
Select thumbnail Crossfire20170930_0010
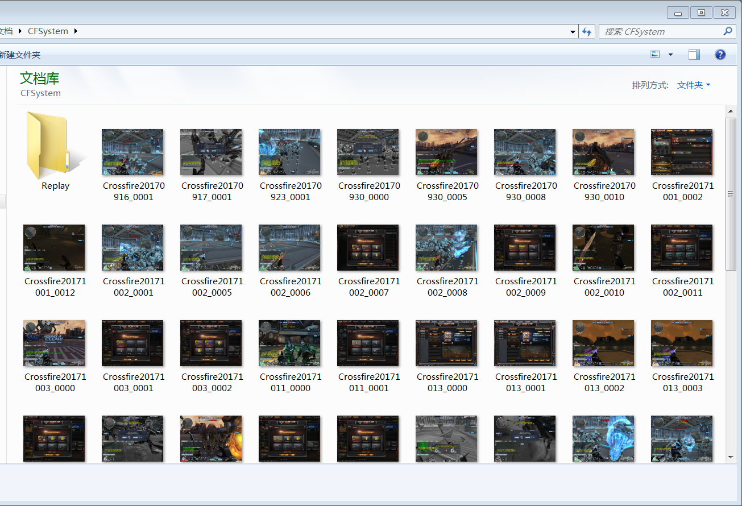coord(603,152)
